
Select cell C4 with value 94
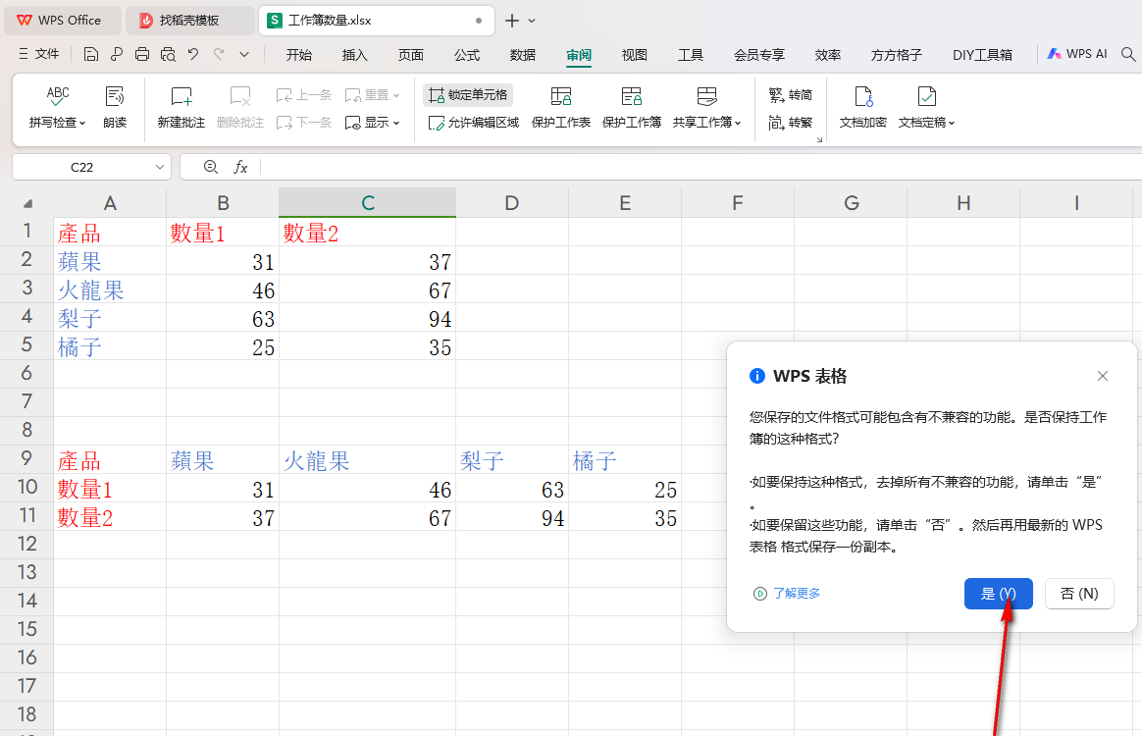(x=367, y=317)
